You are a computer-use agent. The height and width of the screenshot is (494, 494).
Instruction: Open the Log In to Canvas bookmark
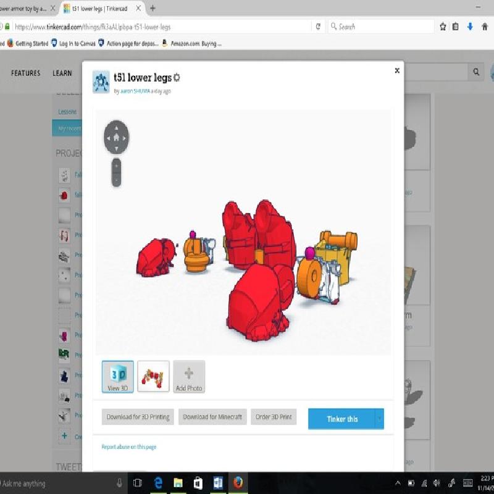click(73, 43)
